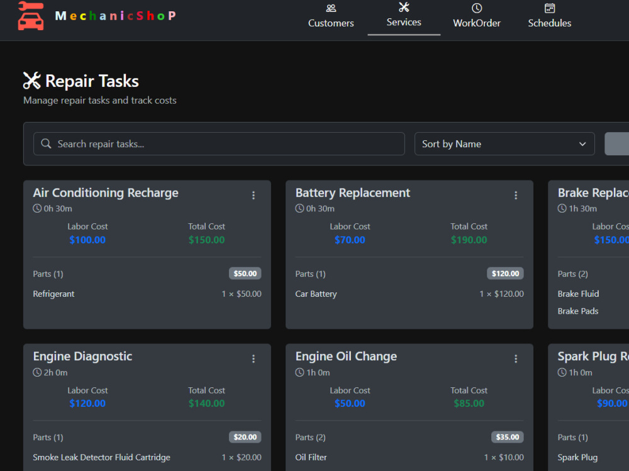Click the Engine Oil Change title

tap(346, 357)
